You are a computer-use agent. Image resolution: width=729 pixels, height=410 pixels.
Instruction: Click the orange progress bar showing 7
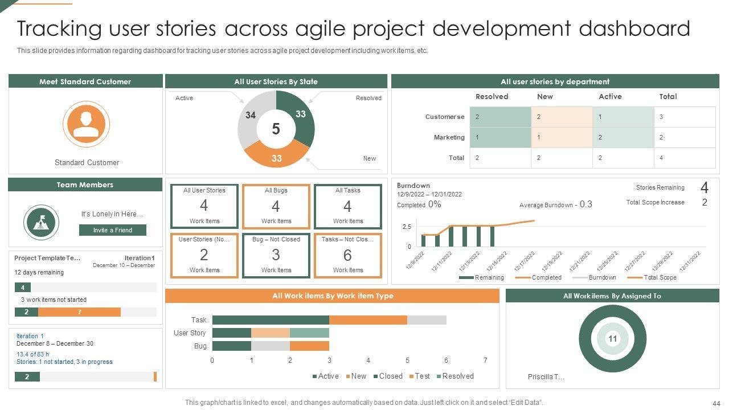pyautogui.click(x=79, y=312)
